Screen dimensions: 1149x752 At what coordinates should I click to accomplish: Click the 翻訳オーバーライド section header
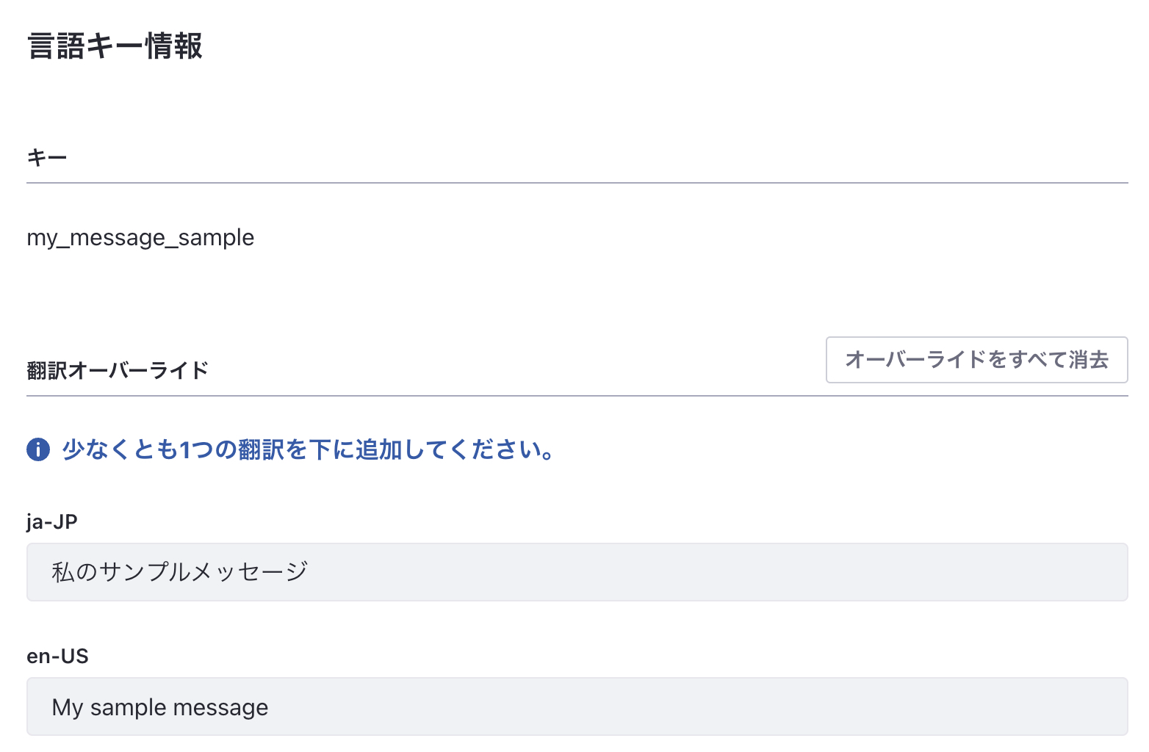click(x=118, y=370)
